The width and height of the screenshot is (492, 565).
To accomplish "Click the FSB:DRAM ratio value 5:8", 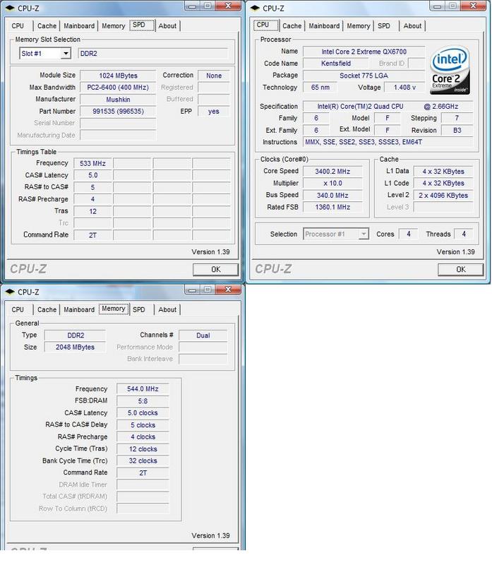I will pyautogui.click(x=143, y=401).
